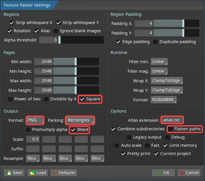Open the output Format PNG dropdown

[35, 120]
